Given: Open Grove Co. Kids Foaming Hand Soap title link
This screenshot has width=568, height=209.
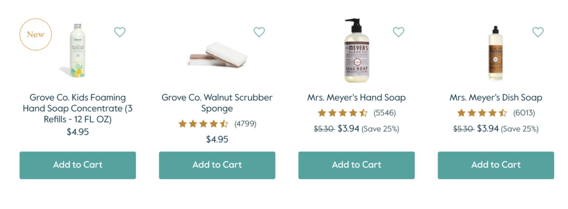Looking at the screenshot, I should click(x=78, y=108).
